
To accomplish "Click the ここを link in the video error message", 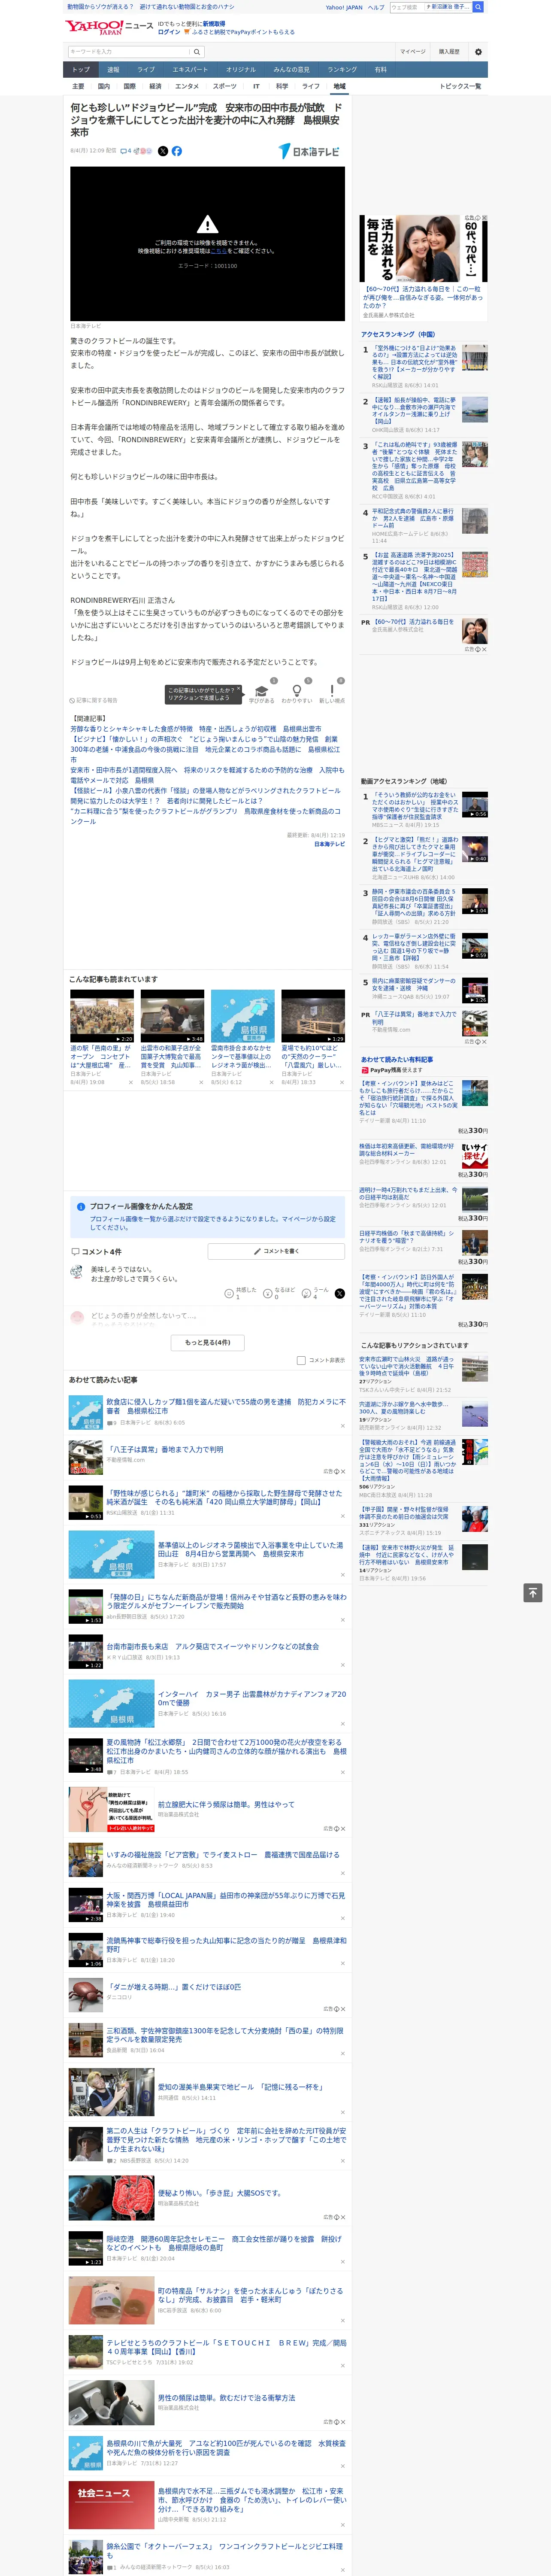I will click(x=218, y=251).
